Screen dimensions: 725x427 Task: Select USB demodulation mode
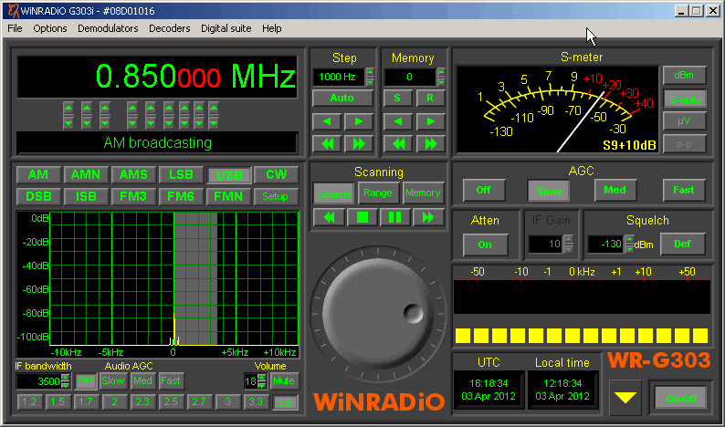[x=229, y=175]
